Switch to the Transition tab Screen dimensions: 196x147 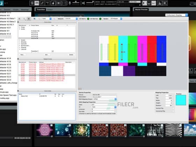click(41, 9)
